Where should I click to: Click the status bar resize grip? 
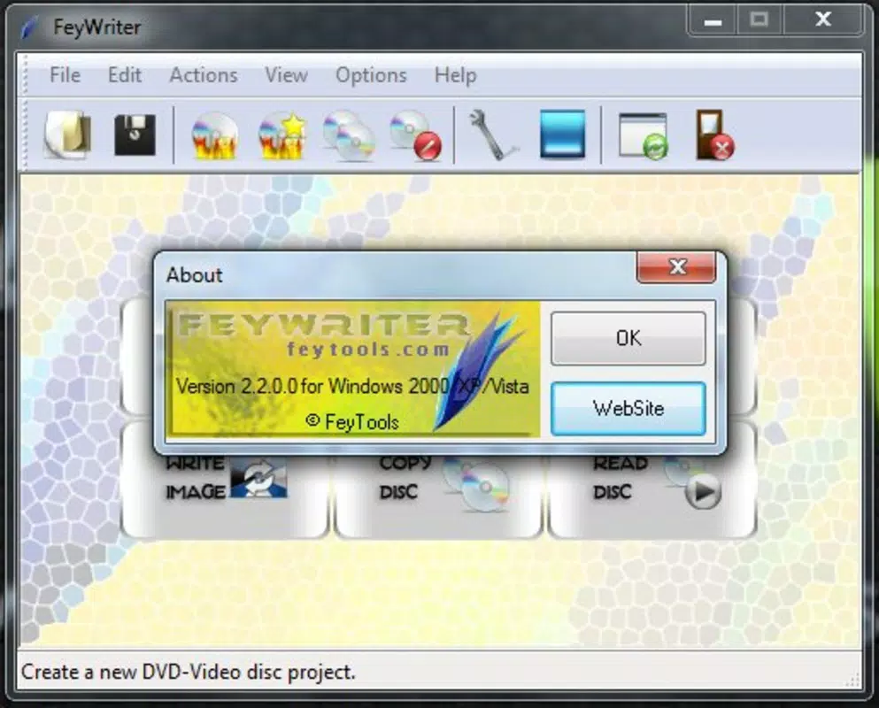click(852, 680)
